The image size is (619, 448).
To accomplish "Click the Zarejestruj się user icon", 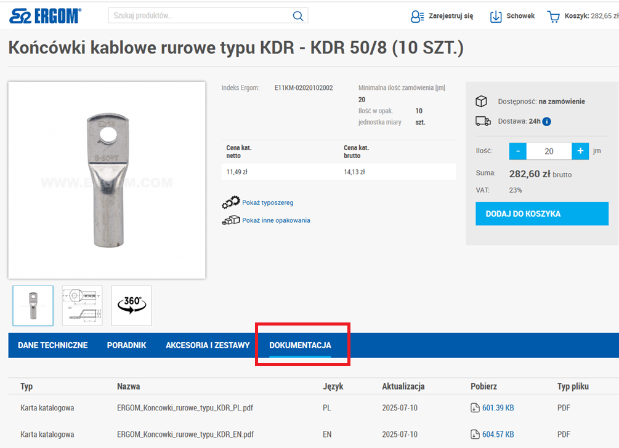I will point(418,17).
